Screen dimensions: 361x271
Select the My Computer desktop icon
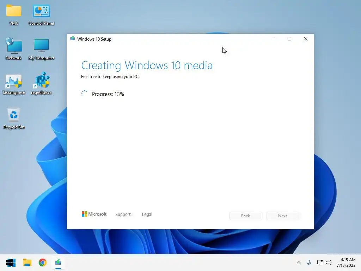[x=41, y=49]
